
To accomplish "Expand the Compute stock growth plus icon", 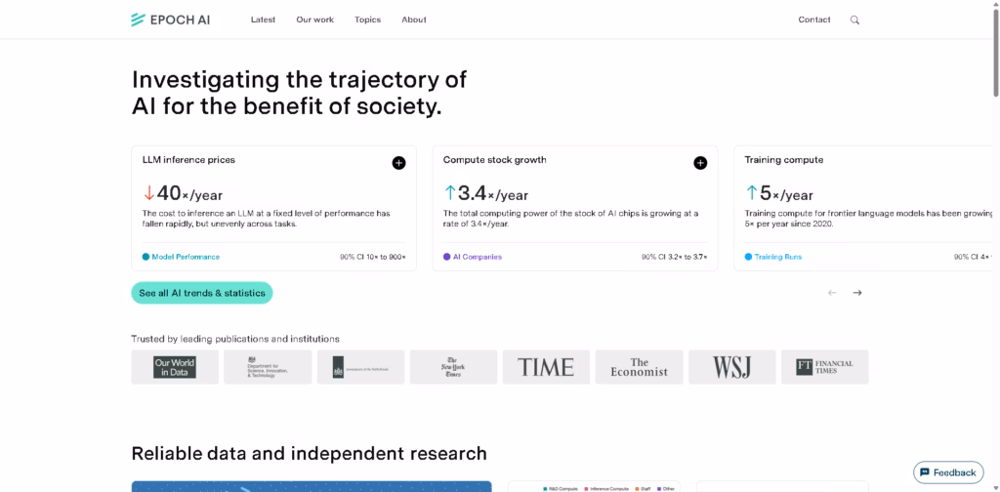I will point(700,163).
